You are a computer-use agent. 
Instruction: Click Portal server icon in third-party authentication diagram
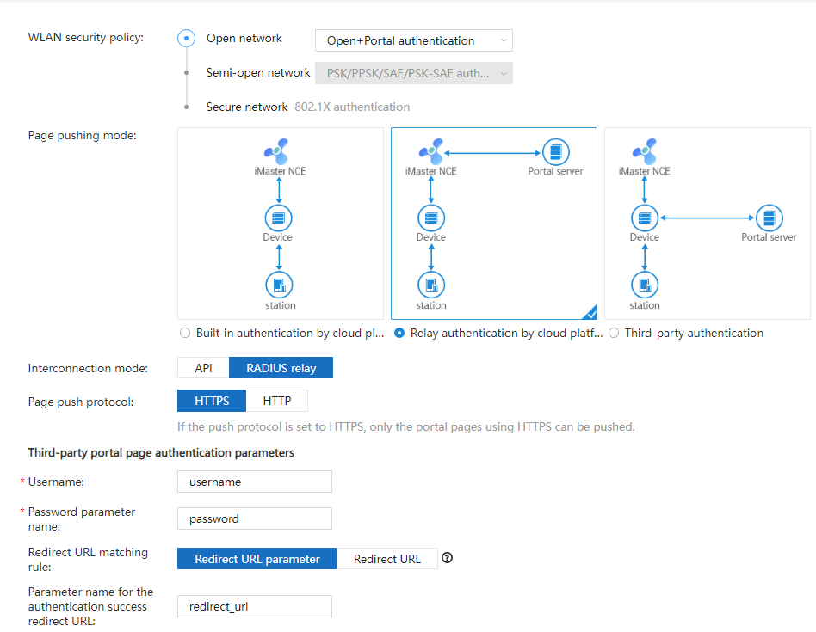[x=769, y=218]
